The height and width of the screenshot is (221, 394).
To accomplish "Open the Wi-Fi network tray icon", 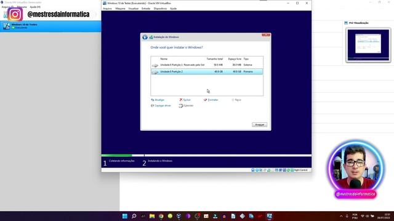I will click(363, 216).
